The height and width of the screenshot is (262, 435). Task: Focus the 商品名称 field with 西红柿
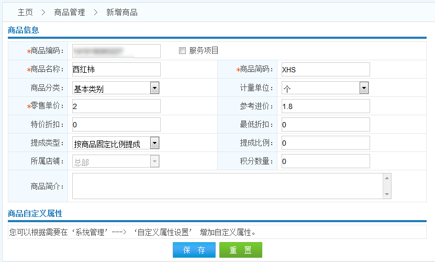(116, 69)
